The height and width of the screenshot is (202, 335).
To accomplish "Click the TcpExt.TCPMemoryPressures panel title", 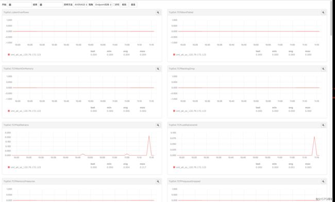I will 19,181.
